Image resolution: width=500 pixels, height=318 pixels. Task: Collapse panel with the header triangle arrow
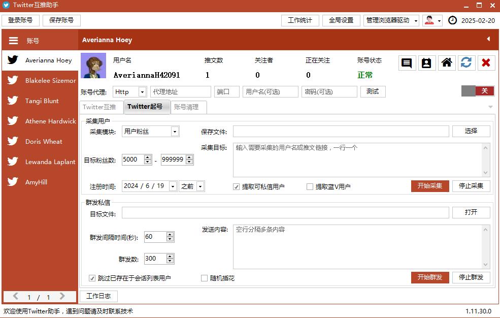[488, 39]
